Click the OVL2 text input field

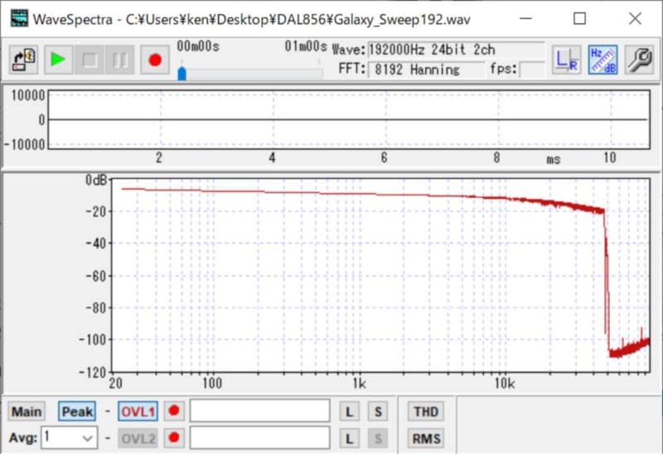pyautogui.click(x=259, y=437)
